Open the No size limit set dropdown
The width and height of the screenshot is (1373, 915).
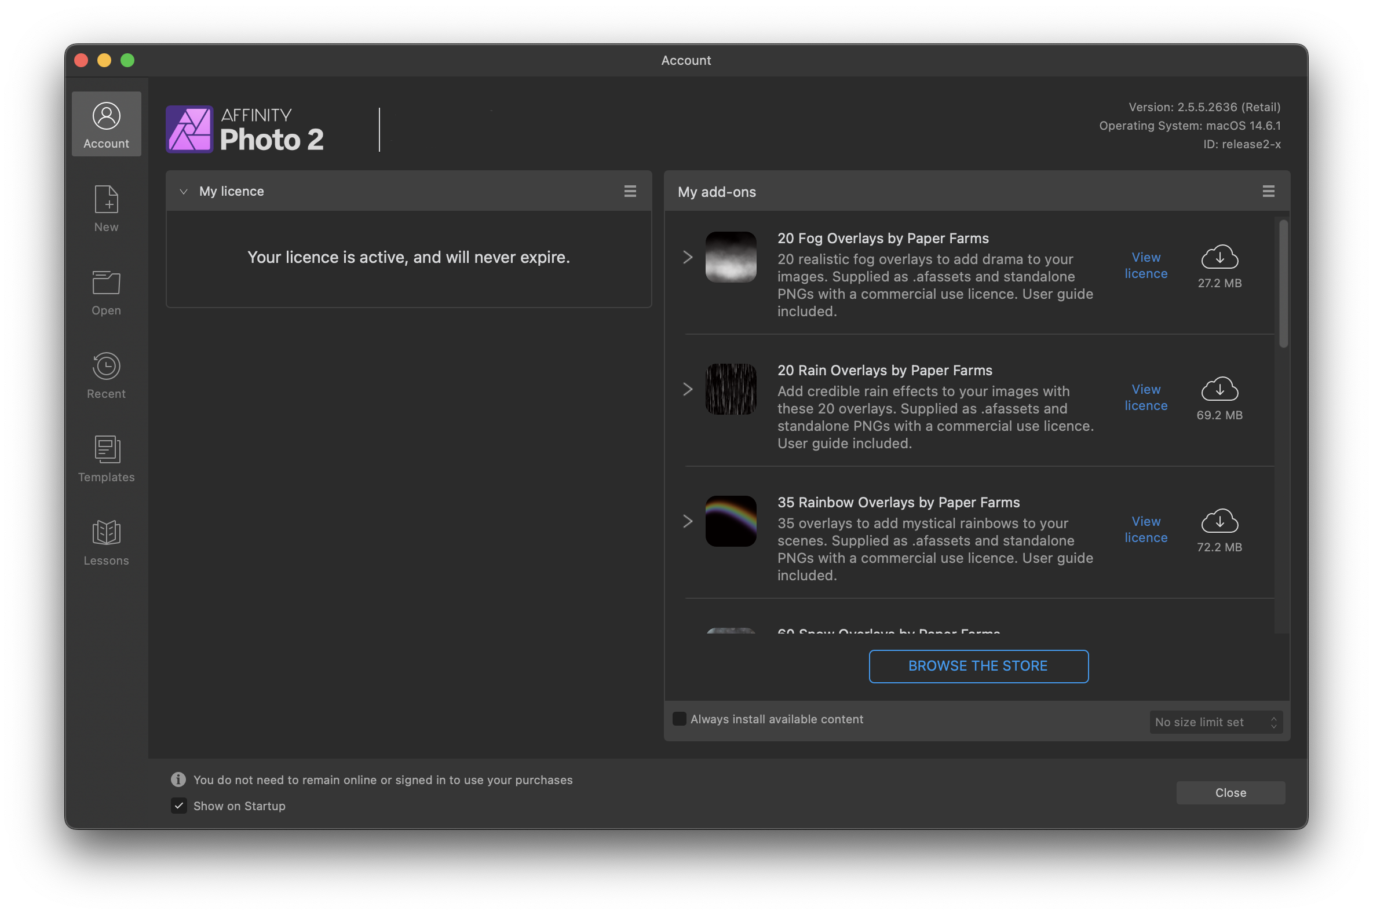(1216, 722)
